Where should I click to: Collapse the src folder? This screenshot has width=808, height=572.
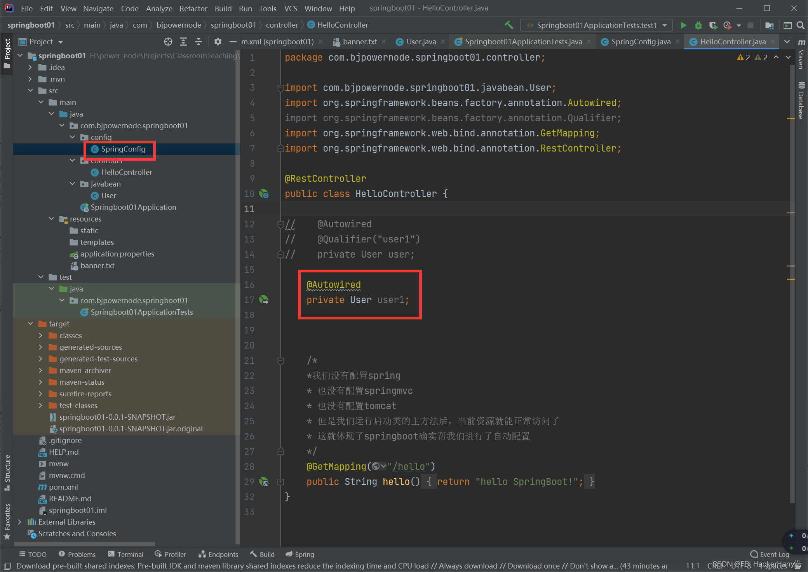tap(30, 91)
